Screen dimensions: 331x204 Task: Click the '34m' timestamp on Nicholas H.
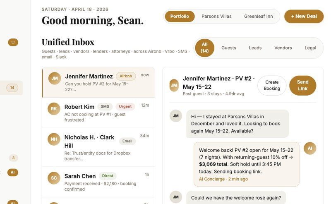click(144, 136)
